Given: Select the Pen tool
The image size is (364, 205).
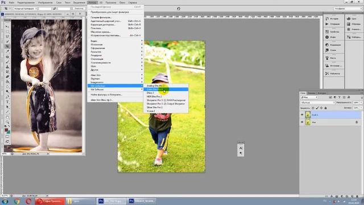Looking at the screenshot, I should (x=7, y=97).
